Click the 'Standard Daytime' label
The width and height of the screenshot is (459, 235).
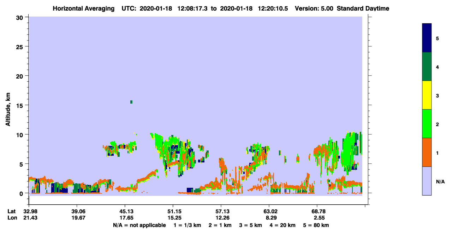363,8
